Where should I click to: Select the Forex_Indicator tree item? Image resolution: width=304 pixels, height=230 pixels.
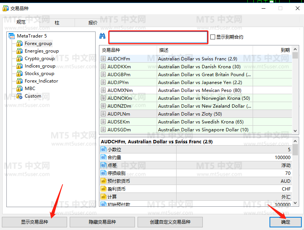41,81
